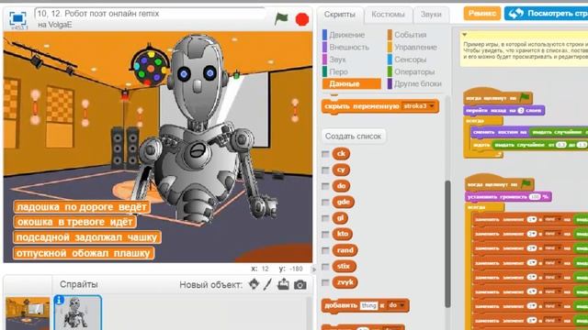Check the rand list checkbox
This screenshot has height=330, width=588.
pyautogui.click(x=325, y=250)
